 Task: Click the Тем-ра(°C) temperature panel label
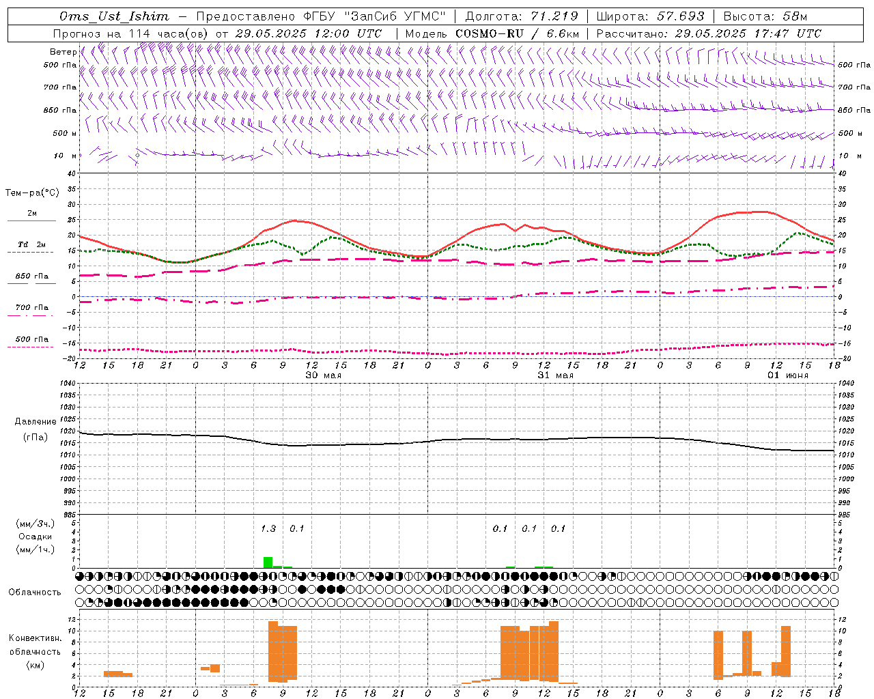pyautogui.click(x=32, y=193)
